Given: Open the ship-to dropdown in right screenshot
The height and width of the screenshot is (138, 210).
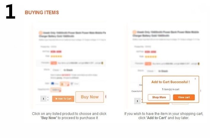Looking at the screenshot, I should click(x=151, y=71).
